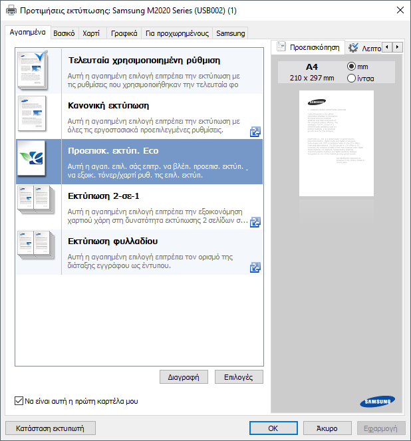Viewport: 411px width, 441px height.
Task: Open the Samsung tab
Action: point(231,33)
